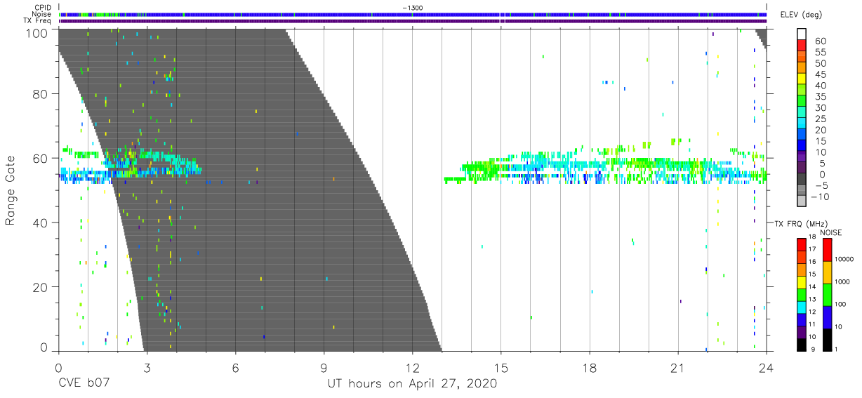This screenshot has width=862, height=398.
Task: Click the CPID label at top left
Action: pyautogui.click(x=44, y=8)
